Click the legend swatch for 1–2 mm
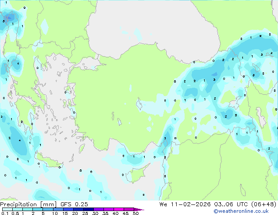The width and height of the screenshot is (278, 215). pos(28,209)
